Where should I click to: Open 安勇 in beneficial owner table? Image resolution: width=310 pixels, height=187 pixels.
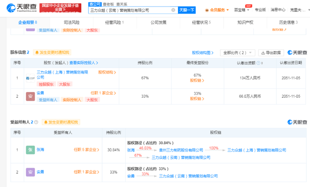[x=40, y=172]
